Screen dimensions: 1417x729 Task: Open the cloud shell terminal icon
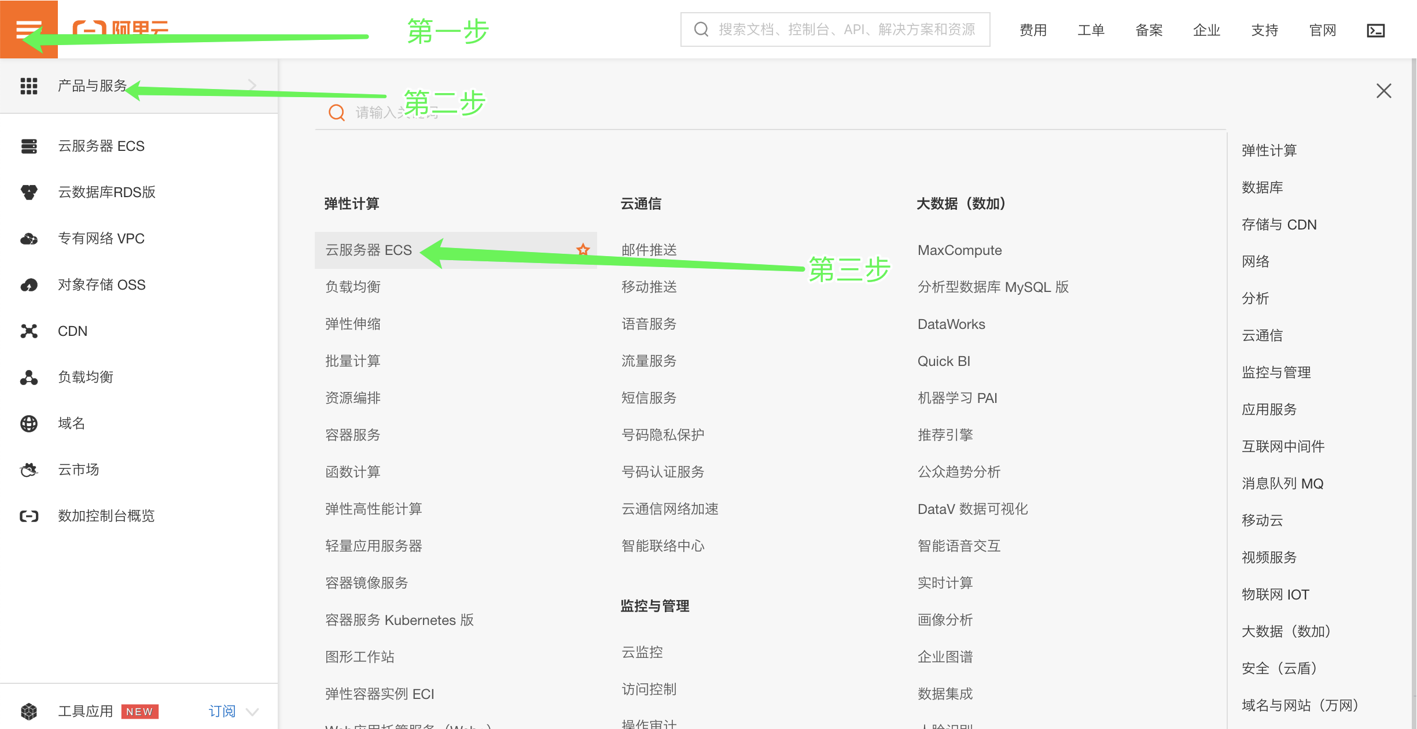1375,30
